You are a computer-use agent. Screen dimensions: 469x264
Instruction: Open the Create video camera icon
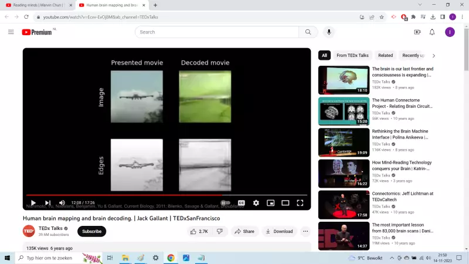pyautogui.click(x=417, y=32)
